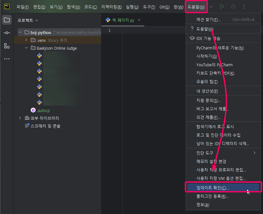
Task: Choose 내 생산성(P) menu entry
Action: (223, 91)
